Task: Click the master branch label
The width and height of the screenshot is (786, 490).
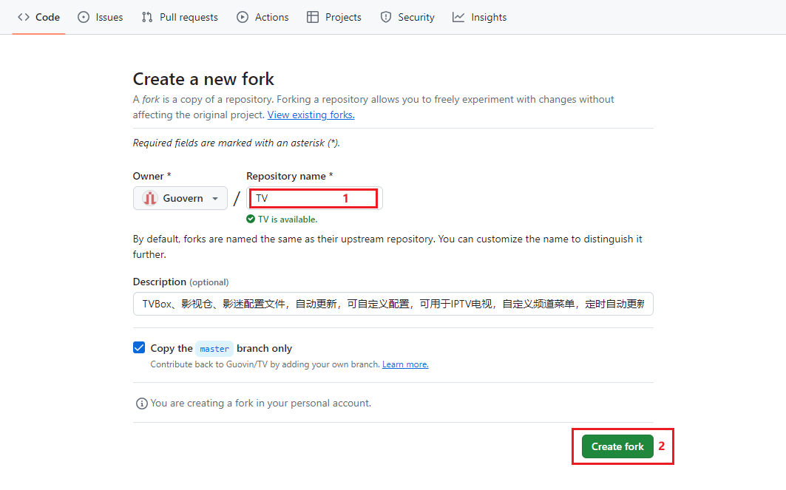Action: (214, 349)
